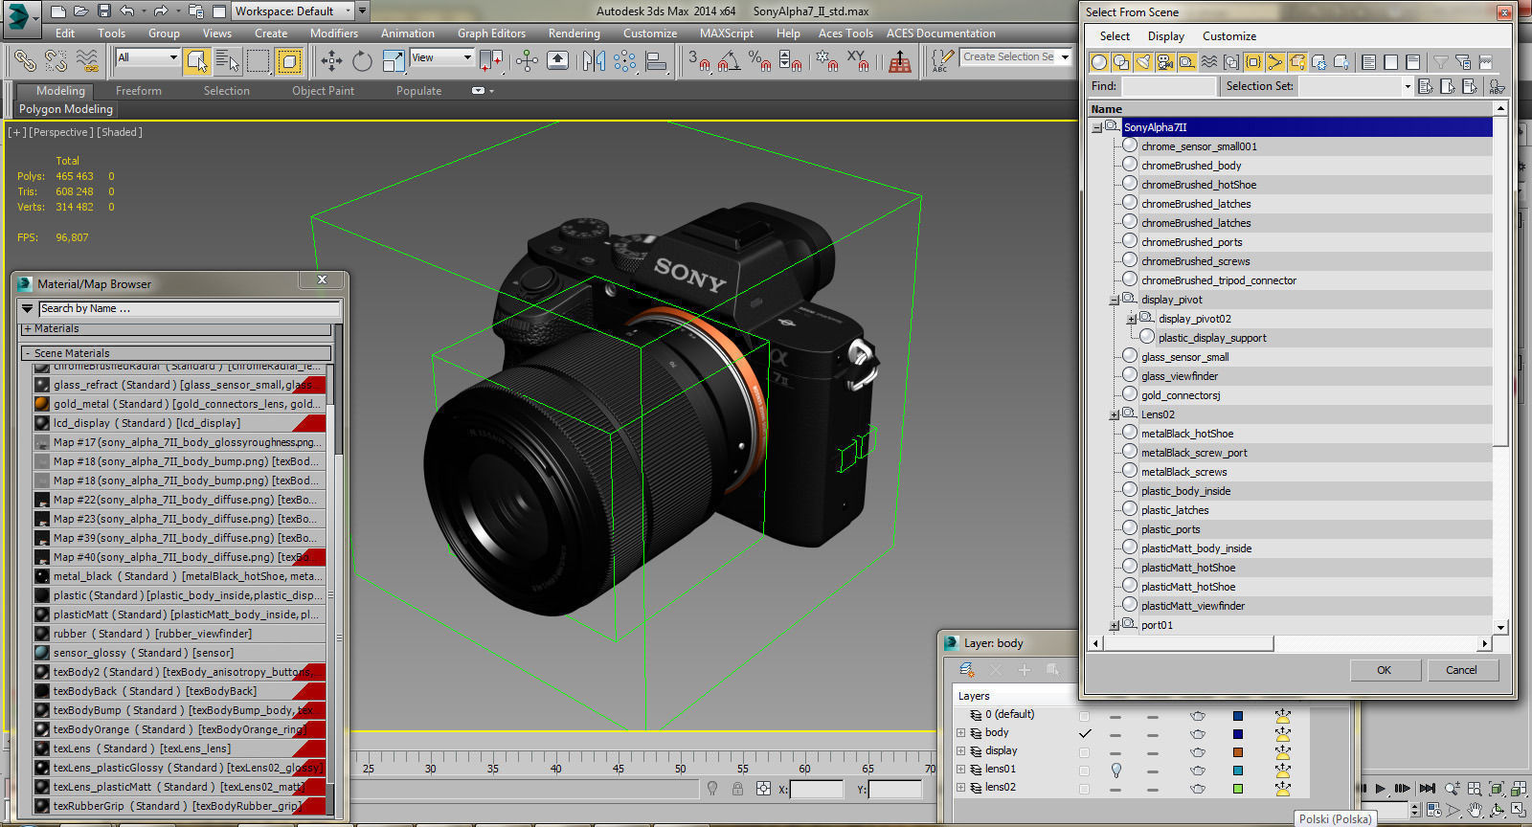Toggle the freeze dash on 0 (default) layer

[1152, 715]
